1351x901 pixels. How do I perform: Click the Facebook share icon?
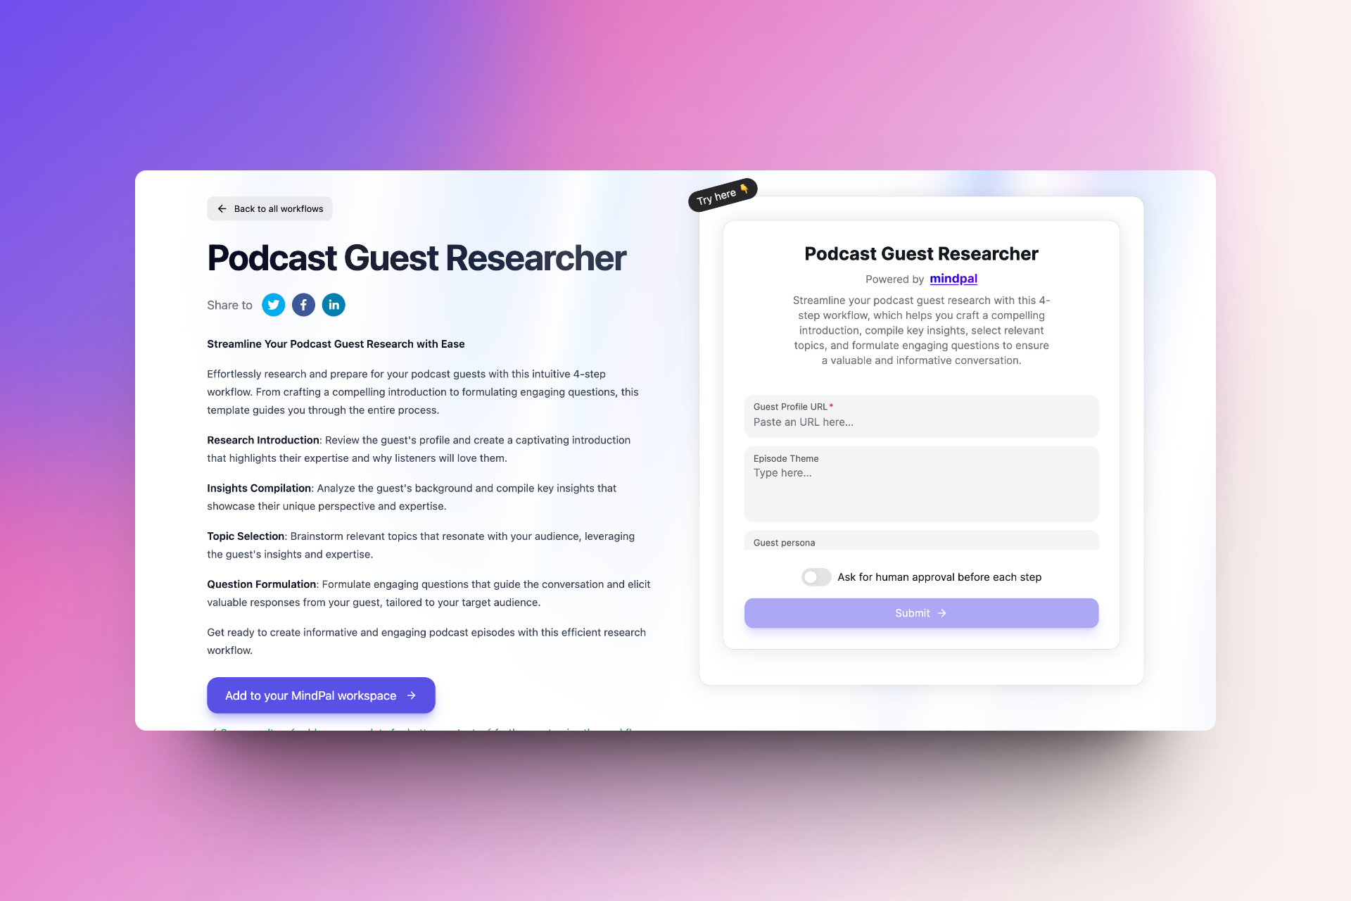pos(303,305)
